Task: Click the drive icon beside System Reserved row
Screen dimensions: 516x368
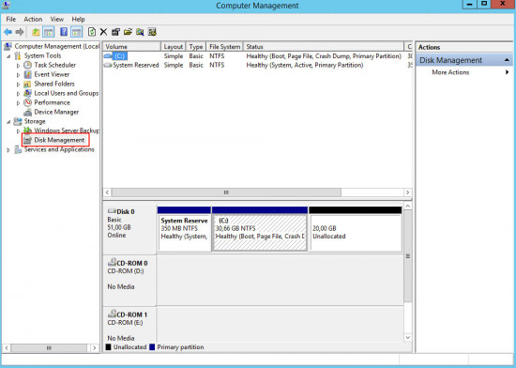Action: [x=108, y=65]
